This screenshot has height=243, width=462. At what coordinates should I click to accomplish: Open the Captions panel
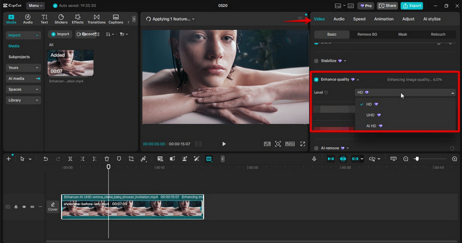(116, 19)
